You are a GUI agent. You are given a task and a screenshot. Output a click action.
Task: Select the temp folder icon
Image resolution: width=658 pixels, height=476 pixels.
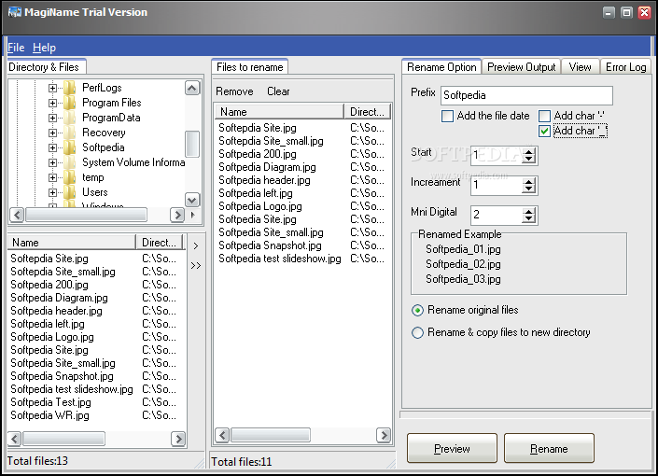[x=70, y=177]
